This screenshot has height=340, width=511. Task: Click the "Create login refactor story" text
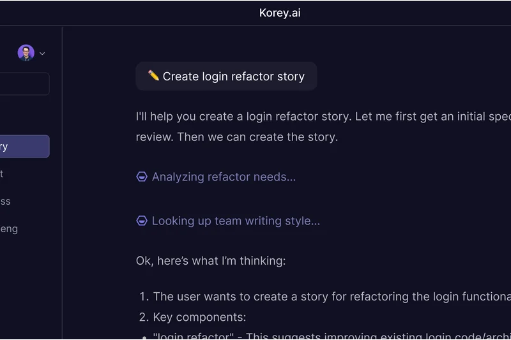(x=233, y=77)
